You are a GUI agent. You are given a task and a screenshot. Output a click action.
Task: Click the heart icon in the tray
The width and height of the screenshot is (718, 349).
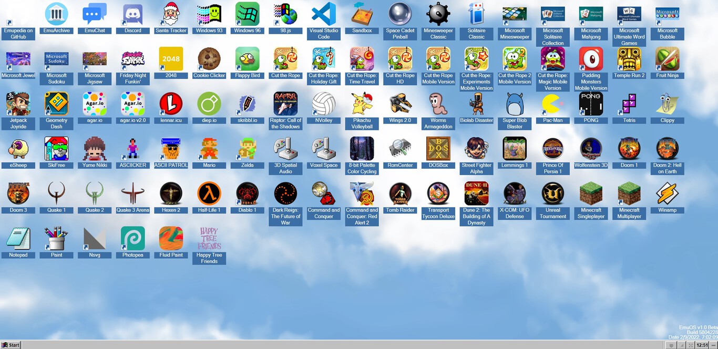click(672, 345)
